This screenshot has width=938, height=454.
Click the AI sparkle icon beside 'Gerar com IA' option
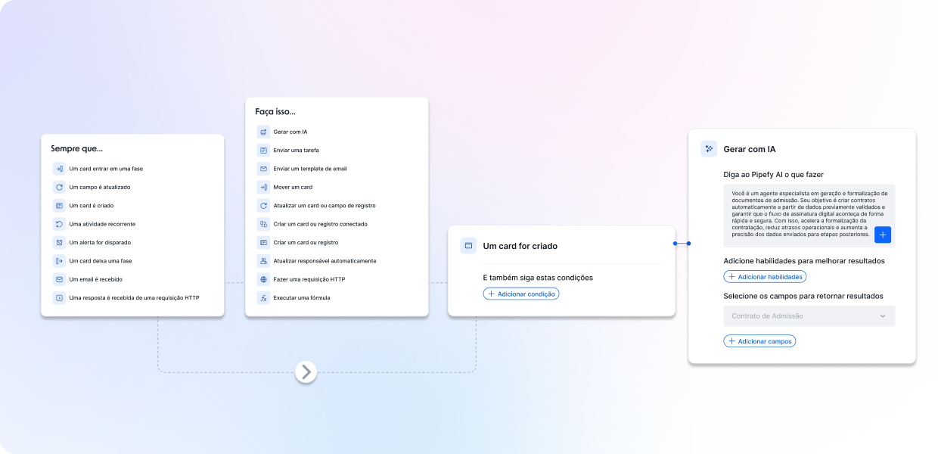coord(263,132)
